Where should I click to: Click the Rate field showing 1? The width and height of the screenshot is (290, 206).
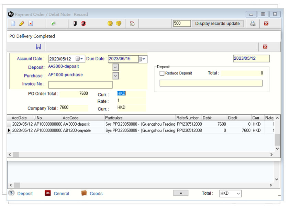tap(131, 101)
